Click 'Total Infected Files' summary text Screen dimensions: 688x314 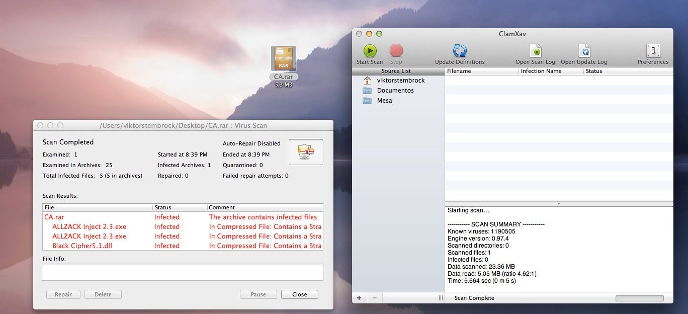93,176
